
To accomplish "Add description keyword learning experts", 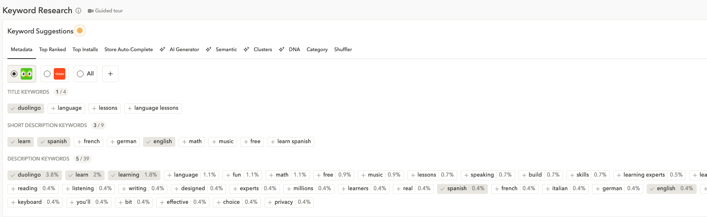I will point(650,175).
